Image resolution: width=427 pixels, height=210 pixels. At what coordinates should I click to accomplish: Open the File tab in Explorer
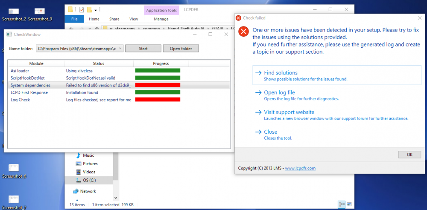click(x=74, y=19)
